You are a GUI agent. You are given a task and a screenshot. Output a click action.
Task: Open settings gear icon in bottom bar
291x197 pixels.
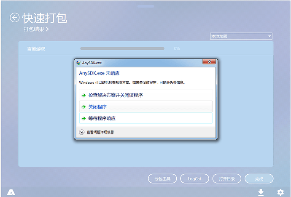pos(280,192)
